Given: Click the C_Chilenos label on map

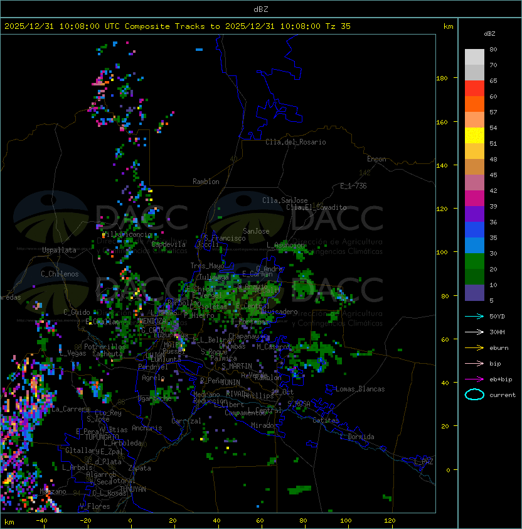Looking at the screenshot, I should click(x=60, y=274).
